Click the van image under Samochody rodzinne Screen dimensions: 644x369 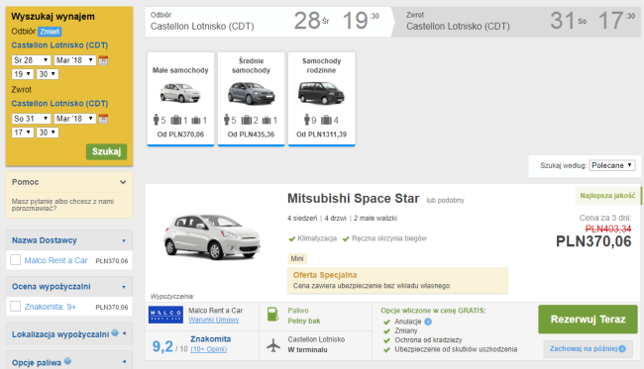tap(321, 93)
